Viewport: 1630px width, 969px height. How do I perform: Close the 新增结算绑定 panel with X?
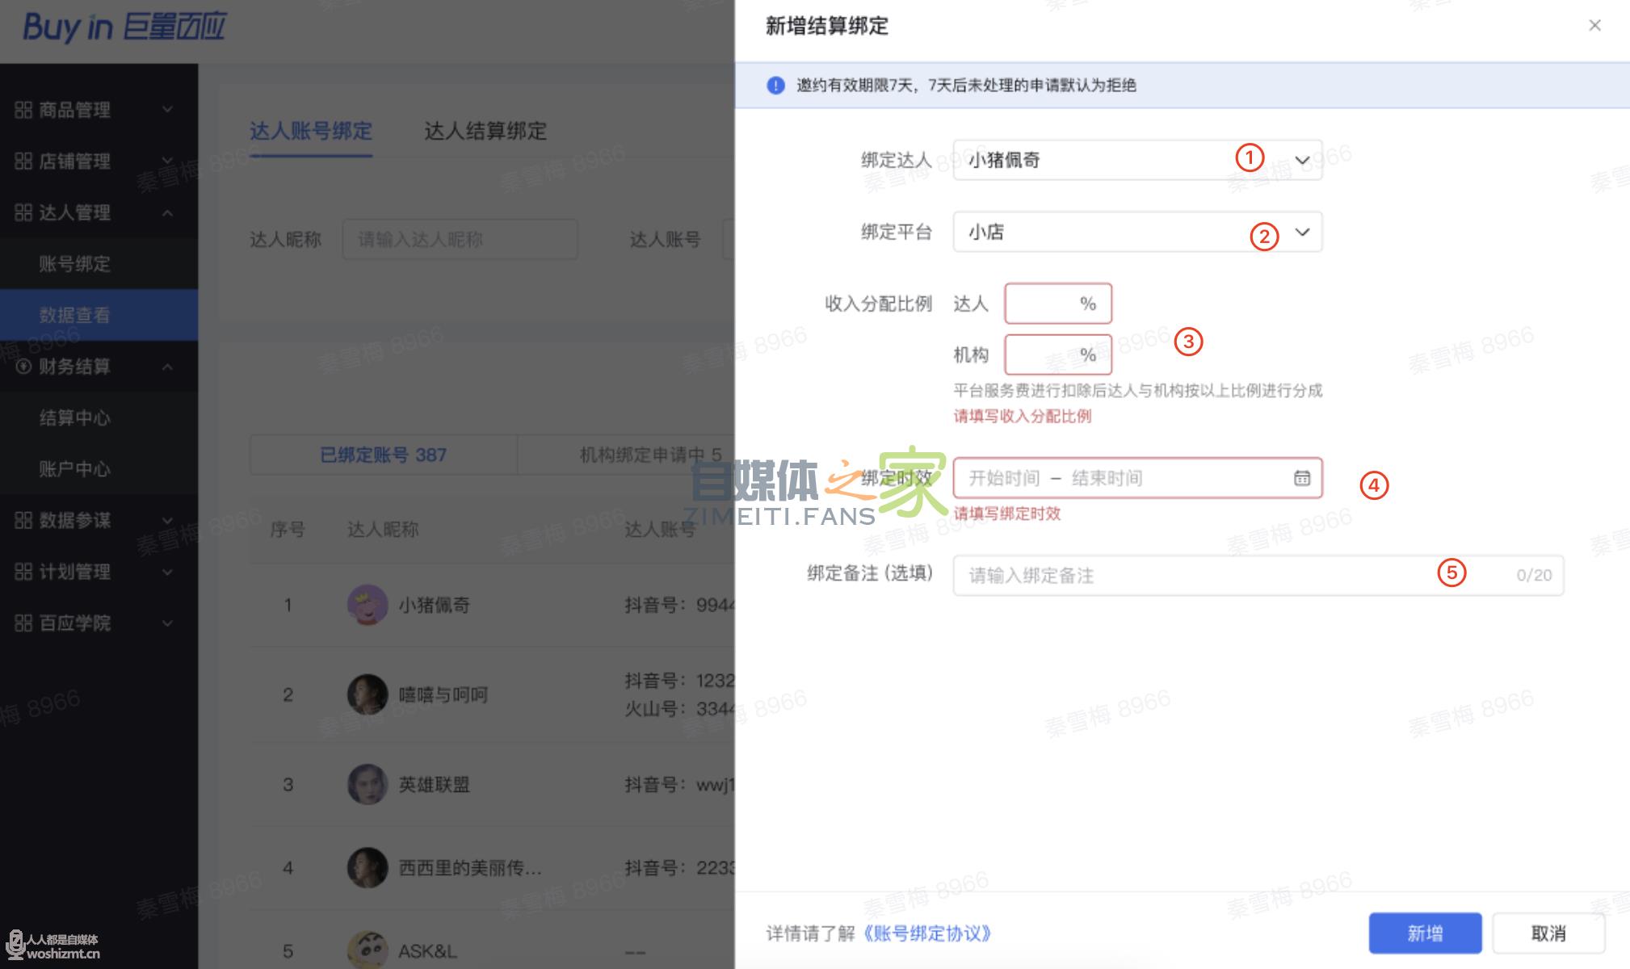pyautogui.click(x=1594, y=26)
